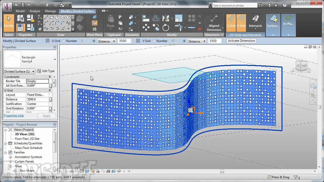324x182 pixels.
Task: Click the Border Tile value field
Action: 37,81
